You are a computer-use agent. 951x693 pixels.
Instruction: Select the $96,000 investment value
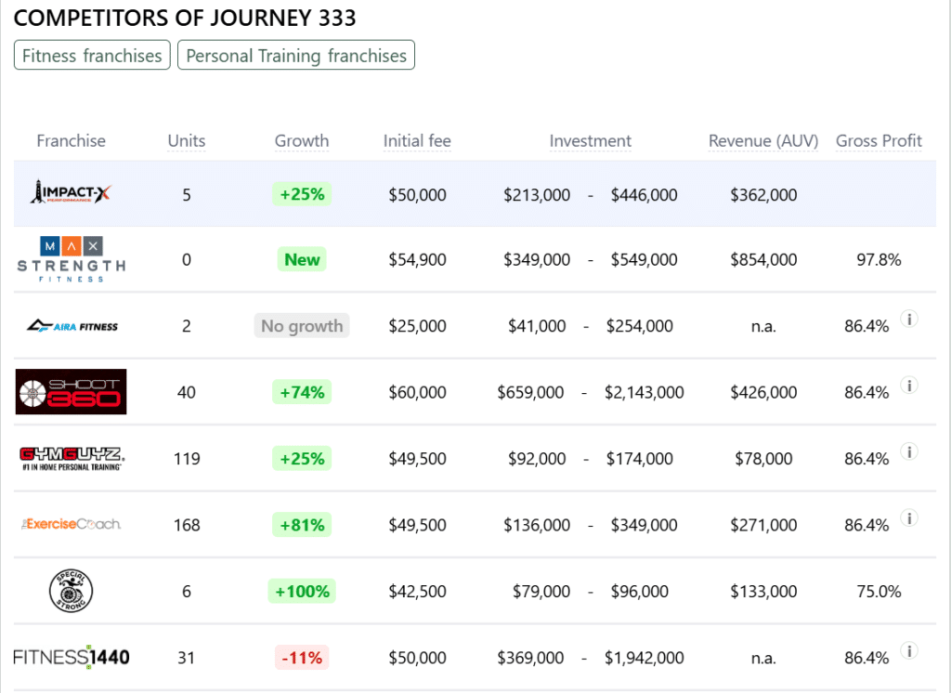tap(639, 591)
